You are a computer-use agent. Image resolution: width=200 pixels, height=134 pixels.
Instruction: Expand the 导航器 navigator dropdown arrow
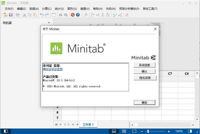point(49,23)
